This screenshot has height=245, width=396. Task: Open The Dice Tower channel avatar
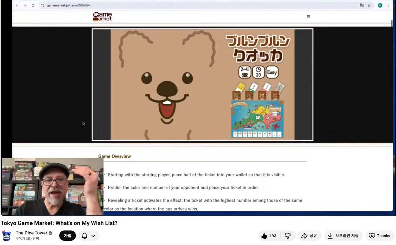point(7,236)
